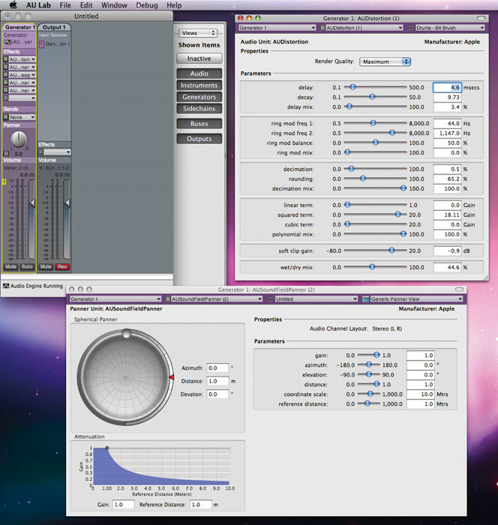
Task: Click the yellow channel 1 meter indicator
Action: click(4, 181)
